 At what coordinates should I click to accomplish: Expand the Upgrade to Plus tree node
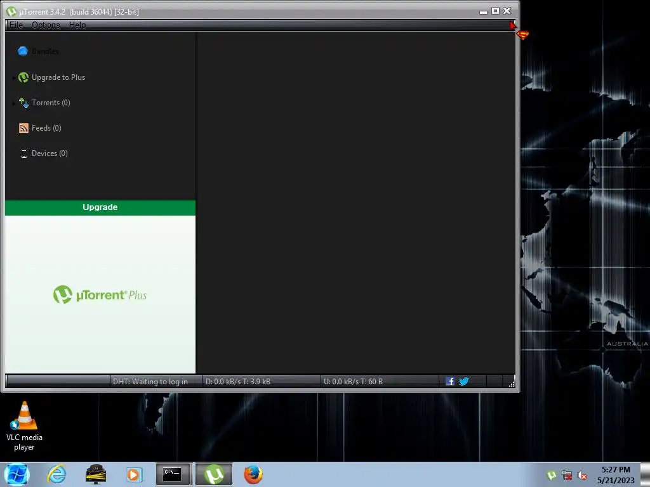14,78
